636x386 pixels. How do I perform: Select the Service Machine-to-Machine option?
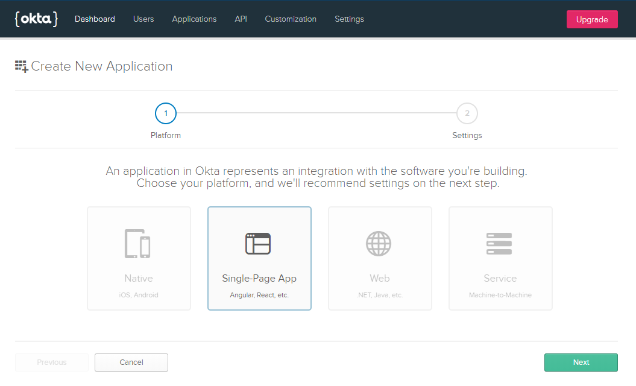[500, 258]
